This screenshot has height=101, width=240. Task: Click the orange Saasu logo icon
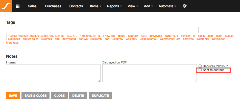[6, 6]
